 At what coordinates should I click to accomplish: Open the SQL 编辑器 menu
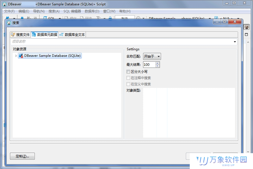72,11
